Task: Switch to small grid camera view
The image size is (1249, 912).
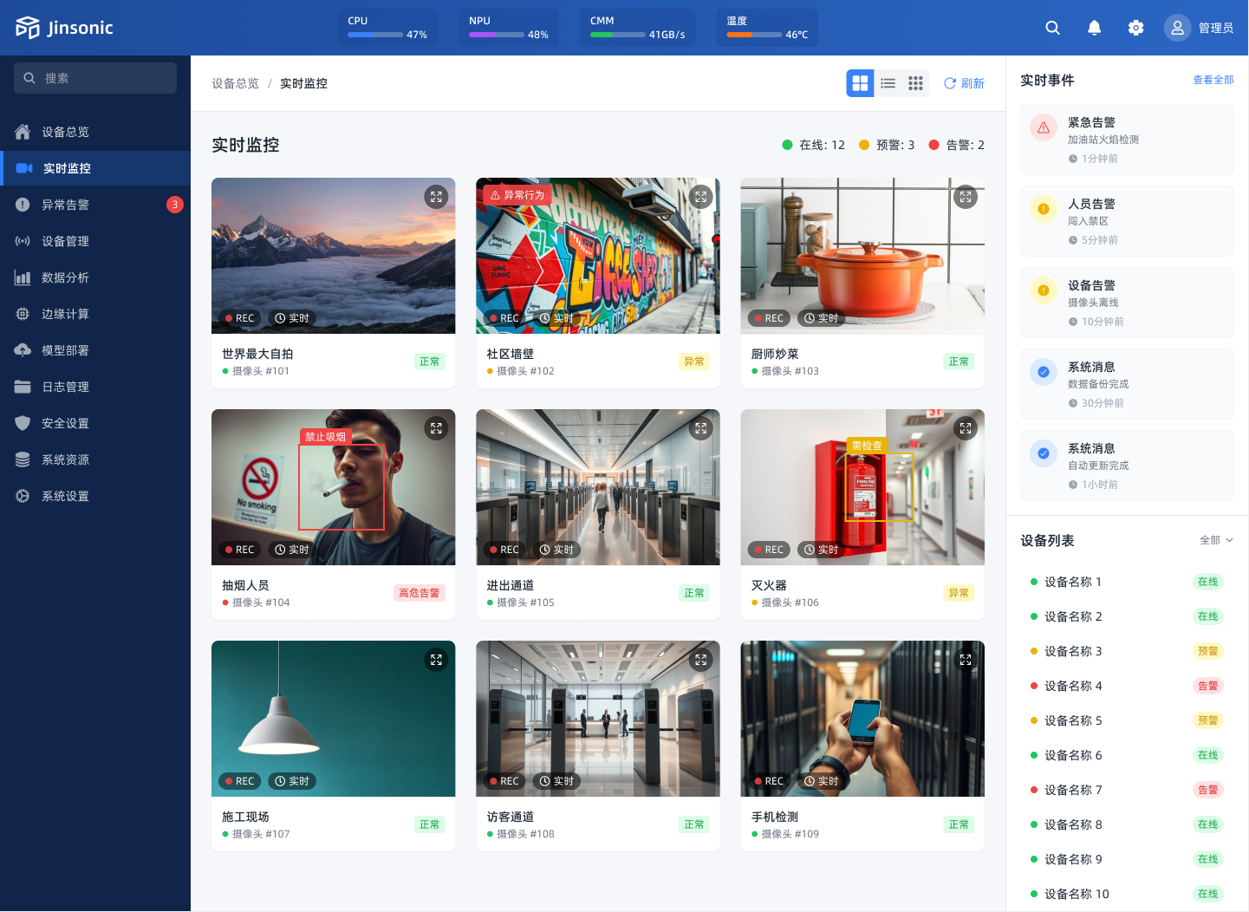Action: (x=915, y=83)
